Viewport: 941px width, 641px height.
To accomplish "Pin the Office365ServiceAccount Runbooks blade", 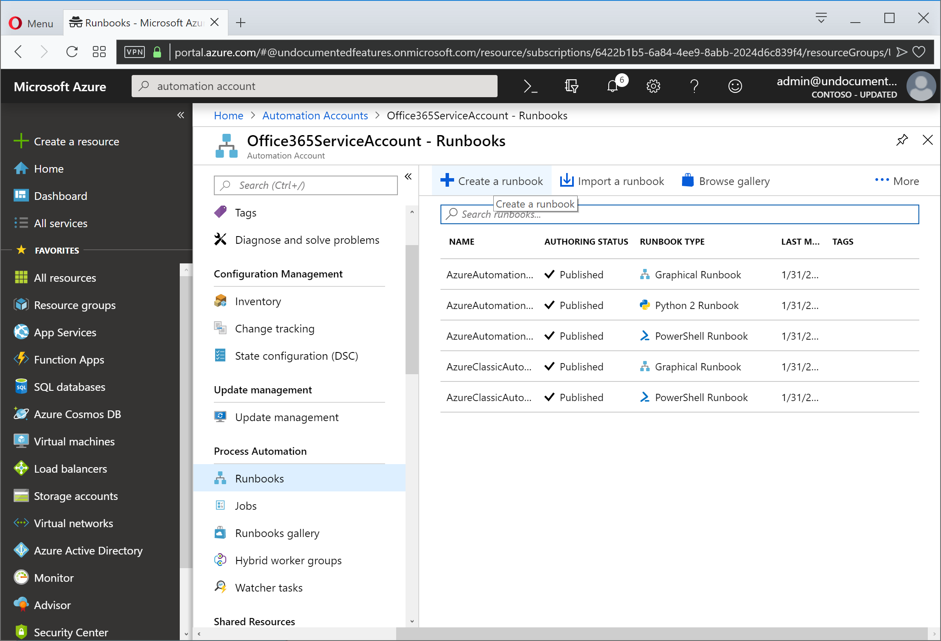I will pos(902,140).
